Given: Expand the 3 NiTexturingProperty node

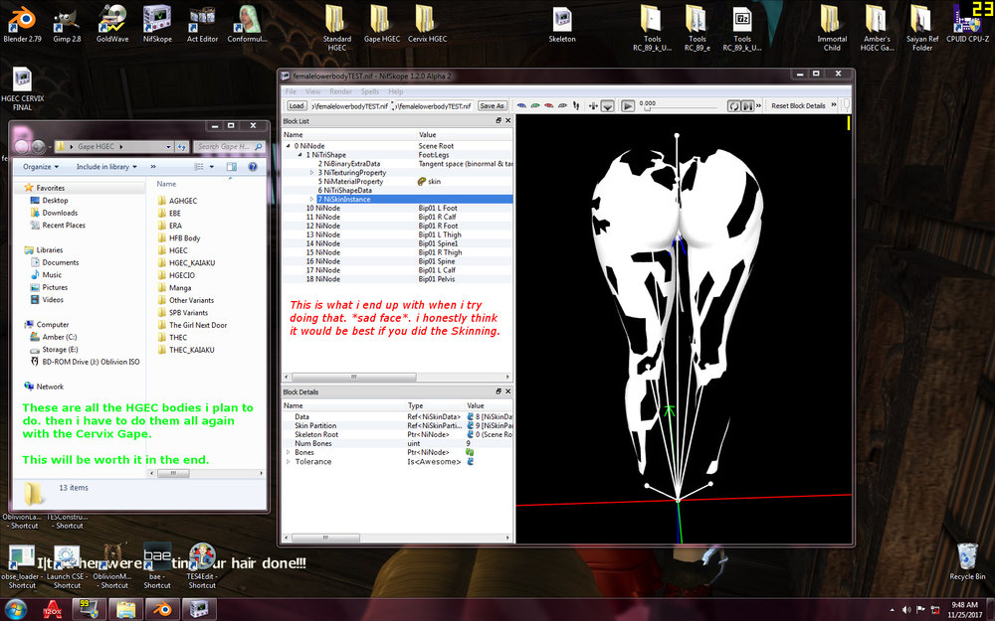Looking at the screenshot, I should 311,172.
